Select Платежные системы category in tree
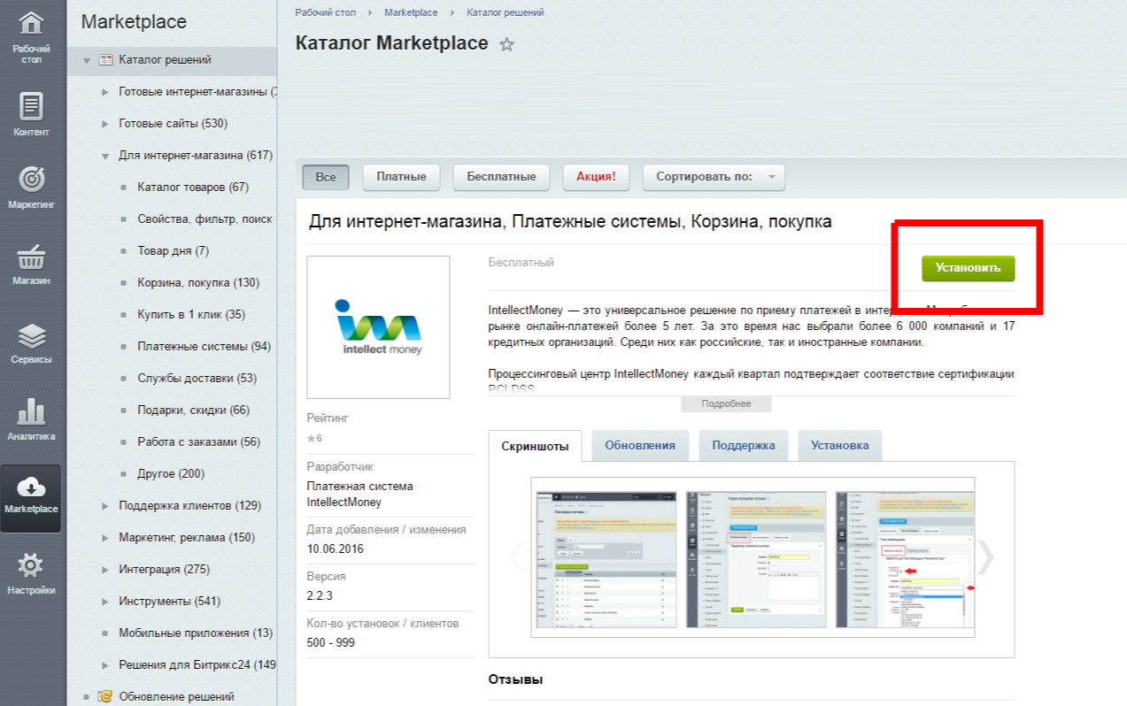 205,347
